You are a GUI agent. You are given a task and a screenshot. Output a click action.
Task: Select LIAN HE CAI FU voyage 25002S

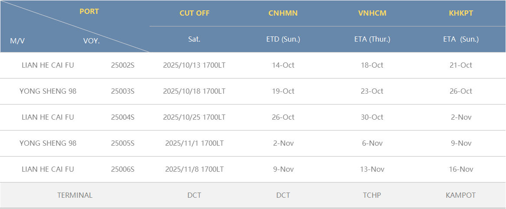coord(48,65)
